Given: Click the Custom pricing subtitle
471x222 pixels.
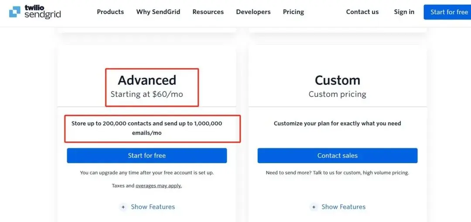Looking at the screenshot, I should point(337,94).
